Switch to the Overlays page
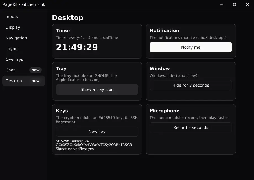Screen dimensions: 254x180 pos(24,59)
